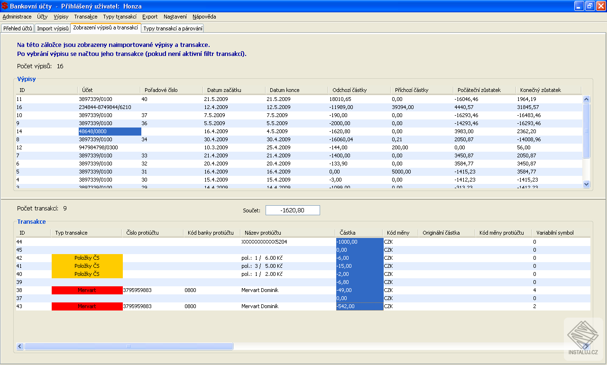The width and height of the screenshot is (607, 365).
Task: Click the application icon in title bar
Action: click(x=5, y=6)
